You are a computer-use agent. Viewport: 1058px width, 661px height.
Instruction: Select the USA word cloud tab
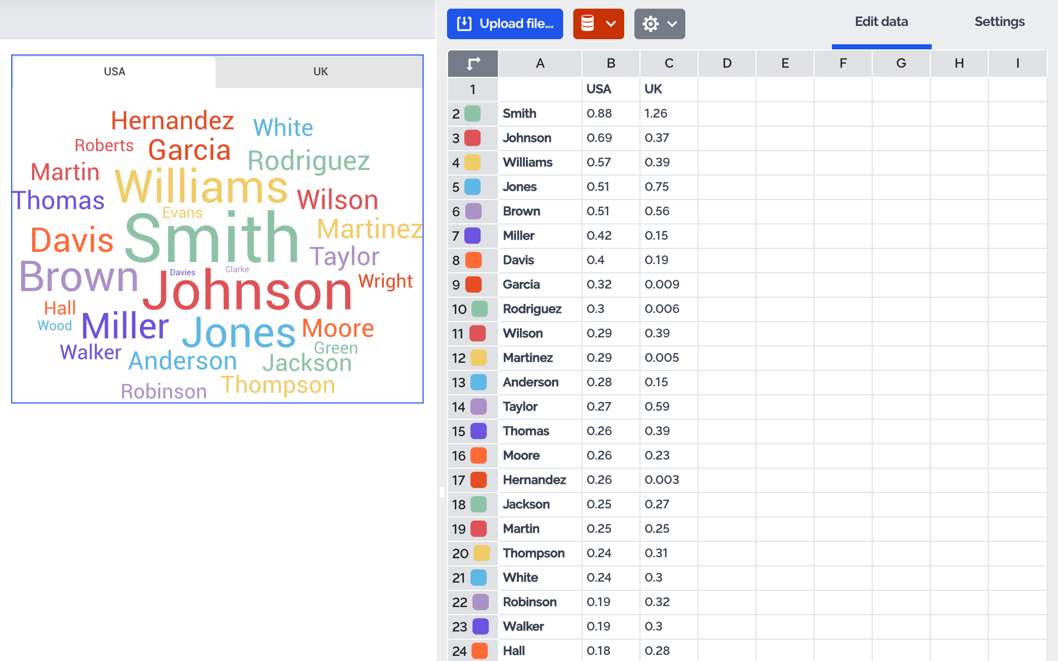pyautogui.click(x=115, y=72)
